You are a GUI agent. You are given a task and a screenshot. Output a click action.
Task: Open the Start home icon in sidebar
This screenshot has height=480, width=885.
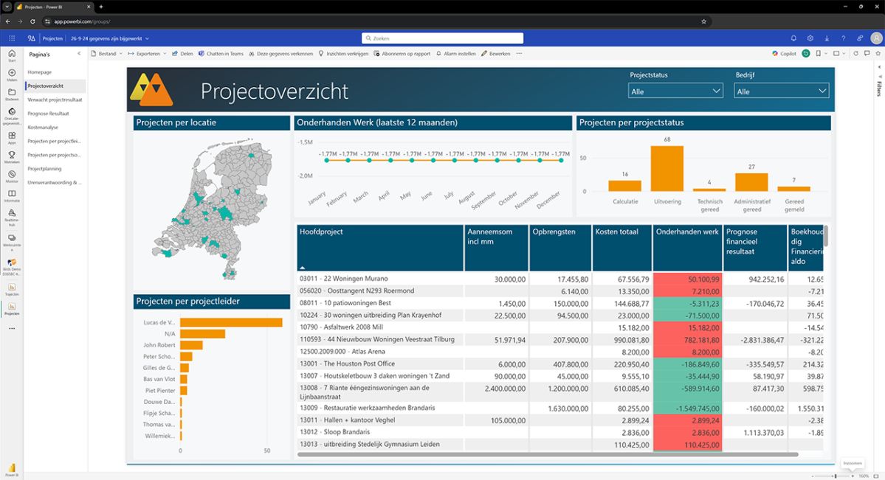point(12,54)
